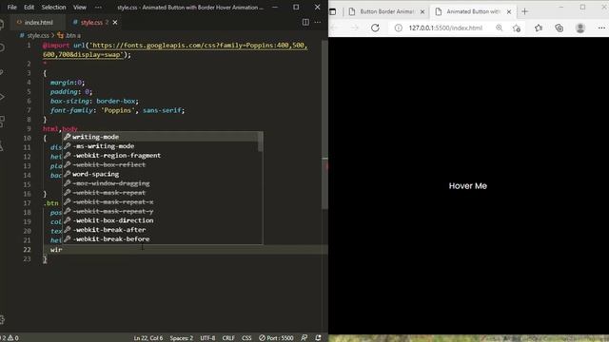Open the Favorites list in Edge
609x342 pixels.
click(539, 28)
